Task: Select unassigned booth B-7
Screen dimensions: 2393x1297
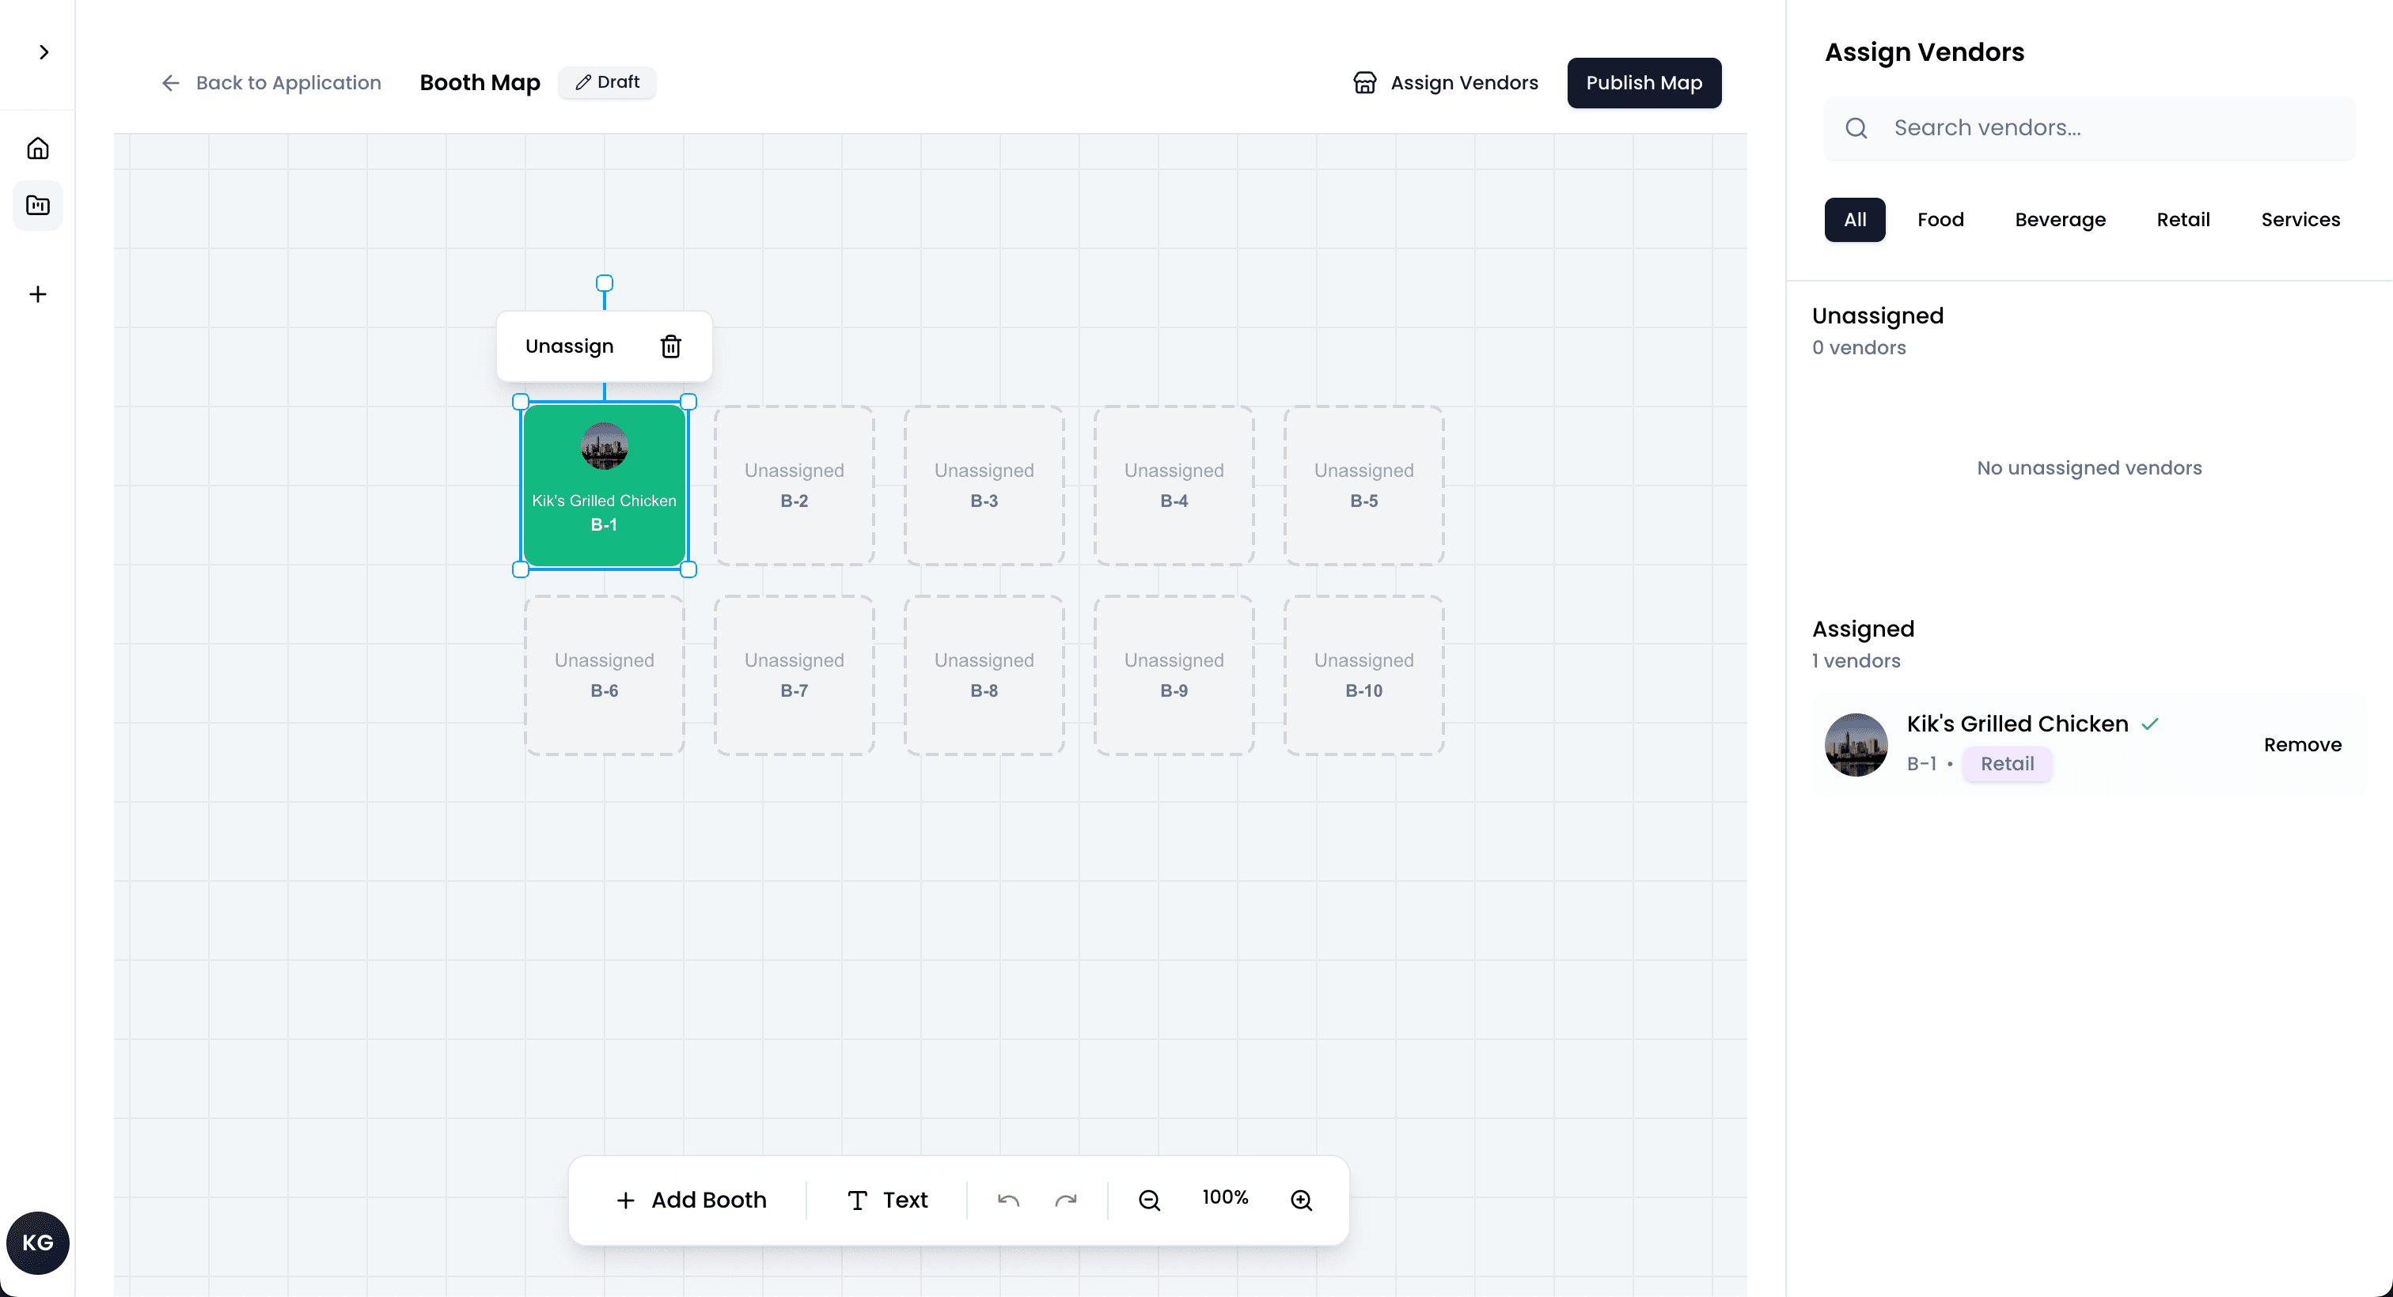Action: click(x=795, y=675)
